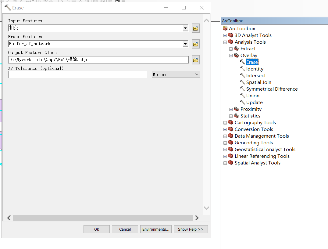Screen dimensions: 328x249
Task: Expand the 3D Analyst Tools node
Action: [225, 35]
